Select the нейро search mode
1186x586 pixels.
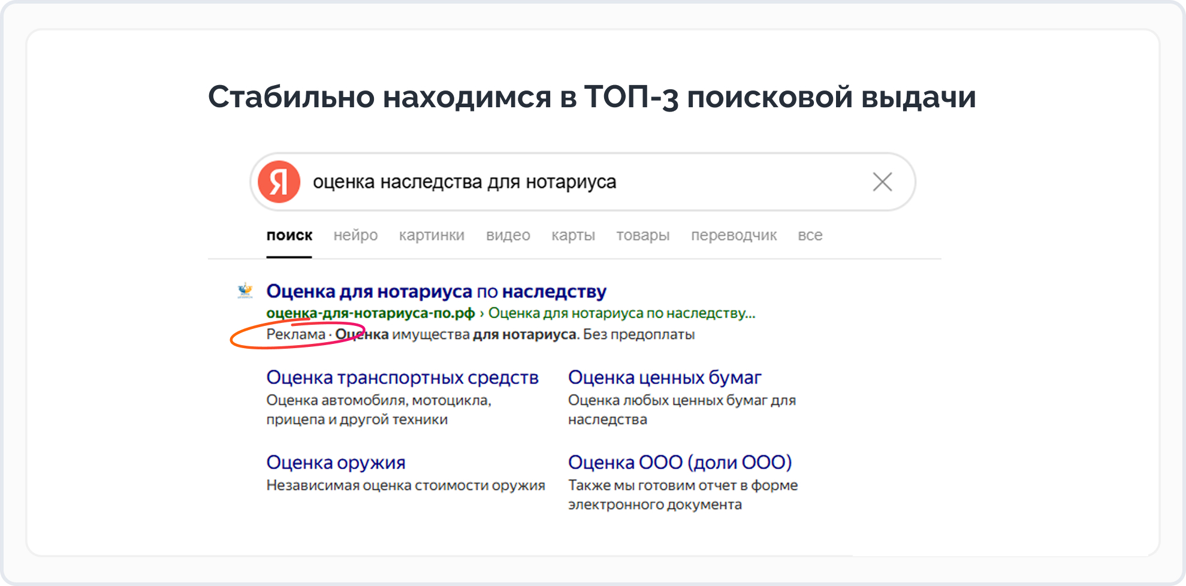[x=355, y=235]
